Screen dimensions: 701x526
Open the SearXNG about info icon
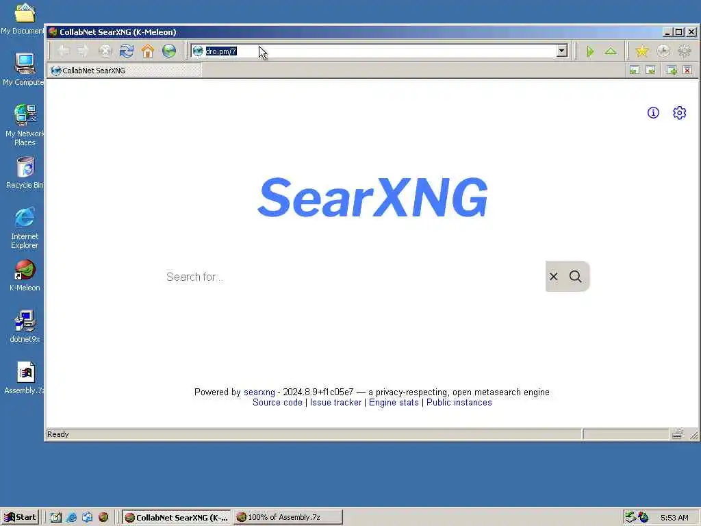pyautogui.click(x=653, y=113)
